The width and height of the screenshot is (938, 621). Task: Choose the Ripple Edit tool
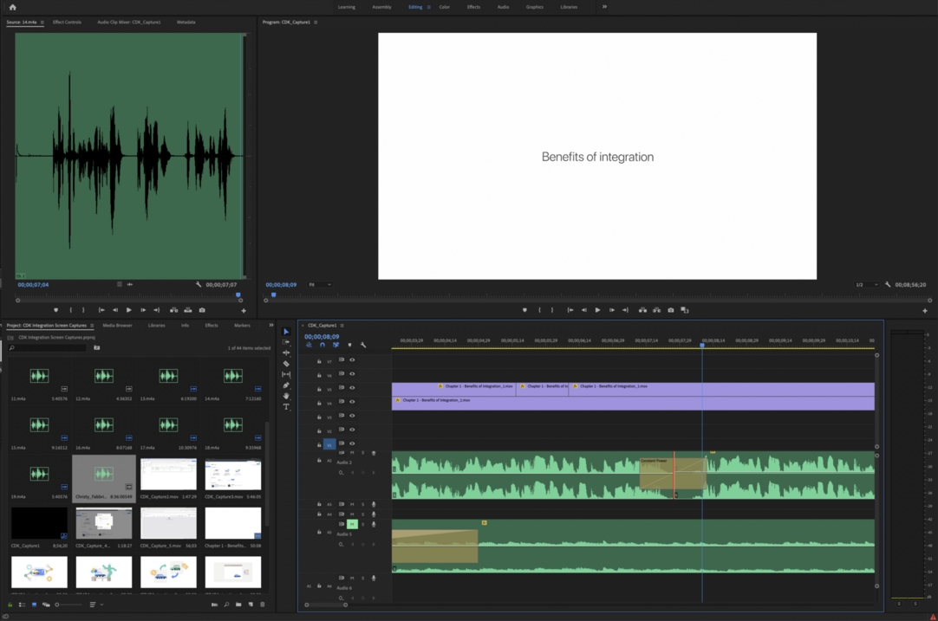[x=286, y=353]
